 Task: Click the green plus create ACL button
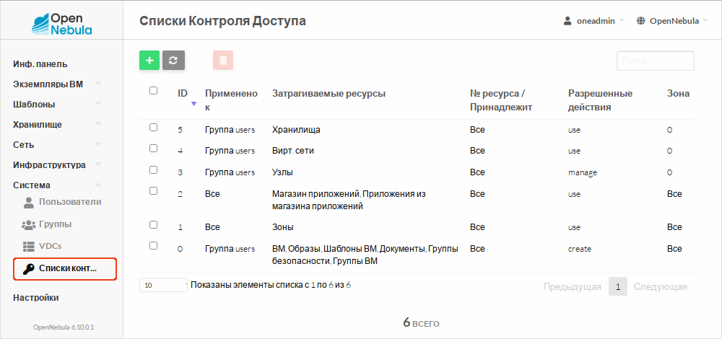click(149, 61)
